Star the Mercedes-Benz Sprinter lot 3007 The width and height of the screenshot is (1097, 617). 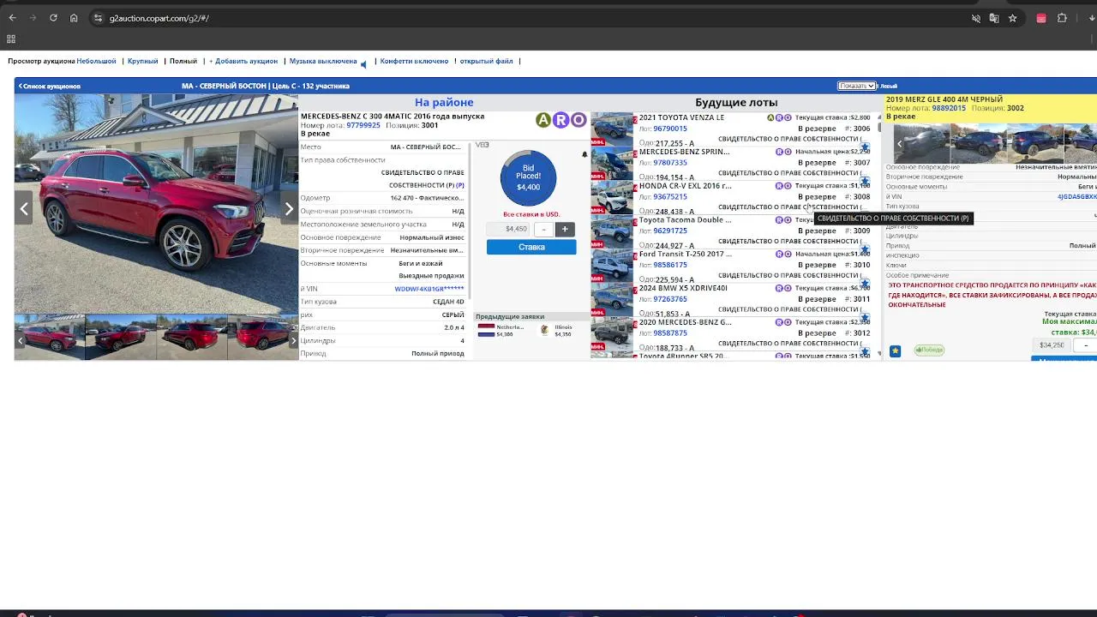tap(865, 182)
